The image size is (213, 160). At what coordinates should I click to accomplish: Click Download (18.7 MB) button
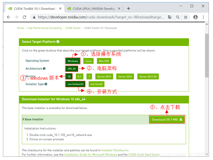167,120
